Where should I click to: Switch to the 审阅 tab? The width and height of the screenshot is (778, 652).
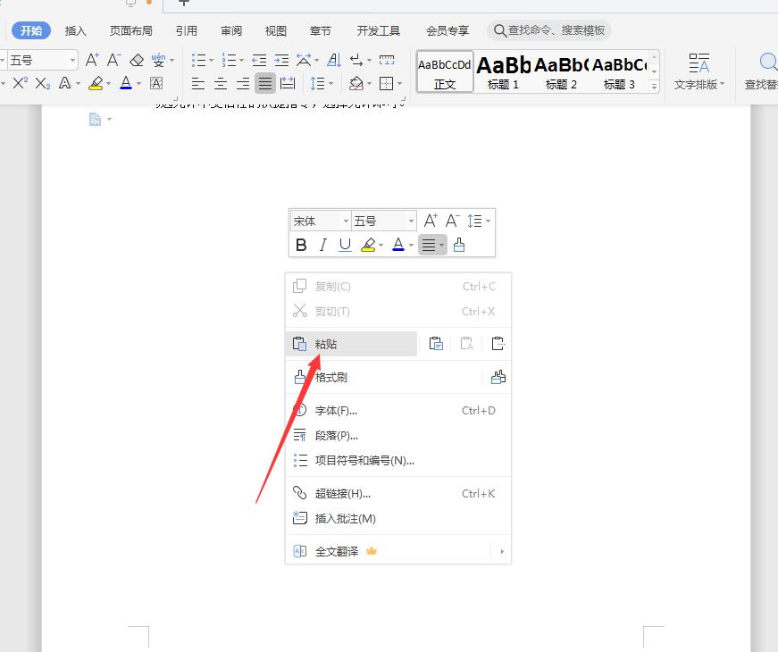pos(231,30)
